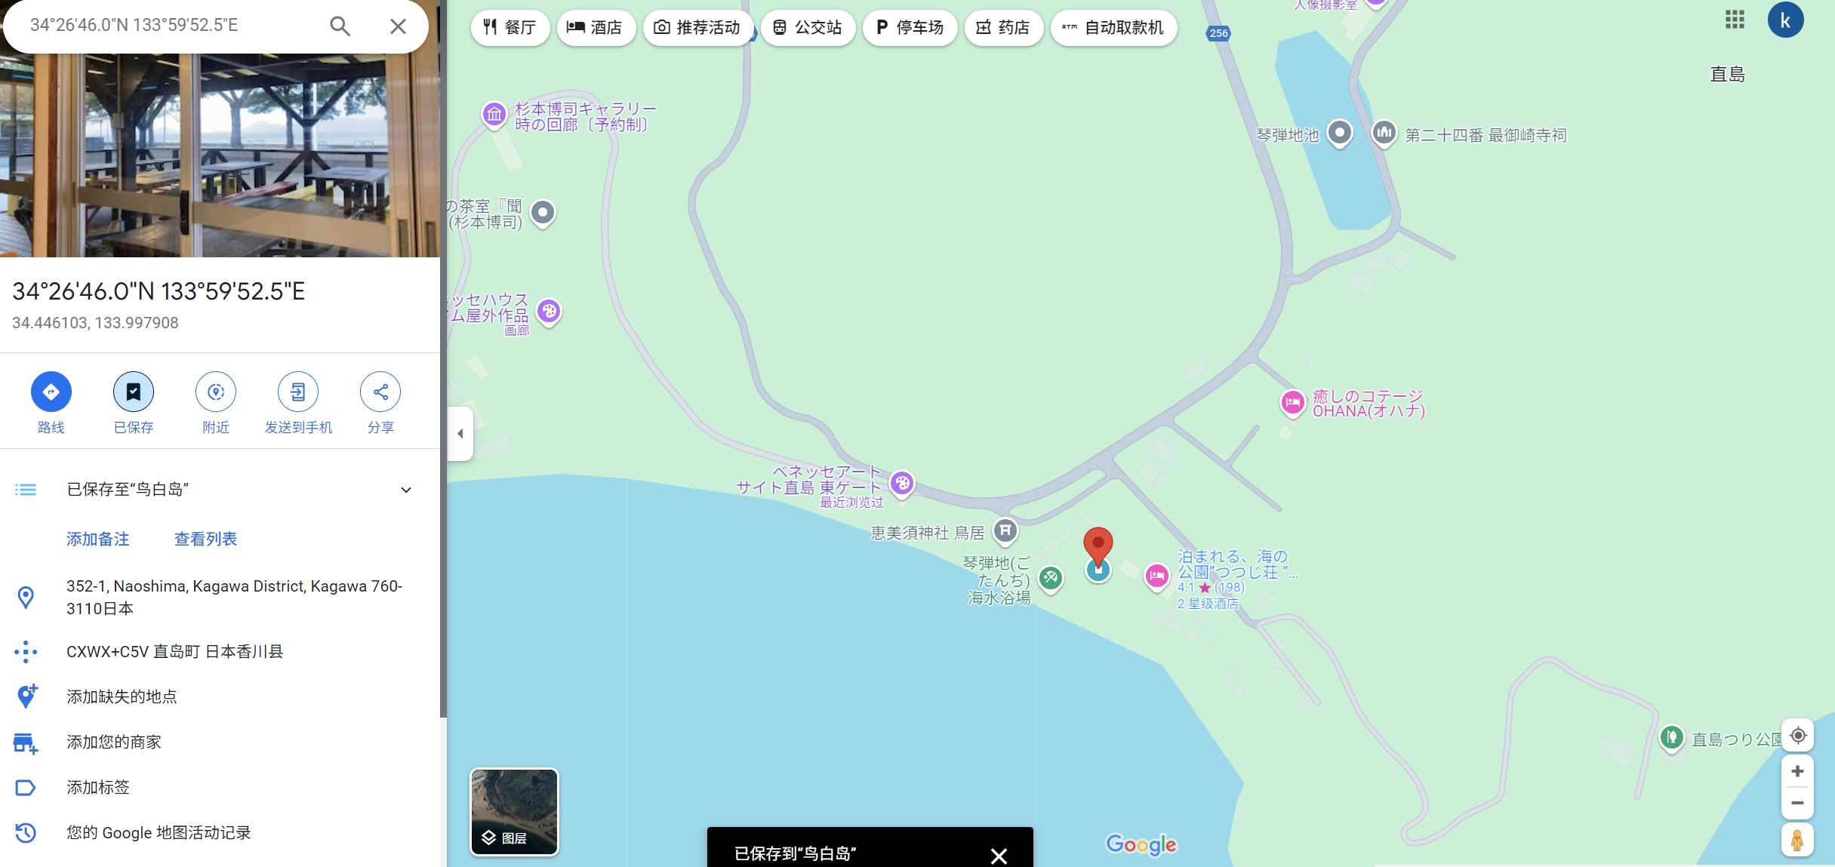Viewport: 1835px width, 867px height.
Task: Clear the search box with X
Action: [x=398, y=26]
